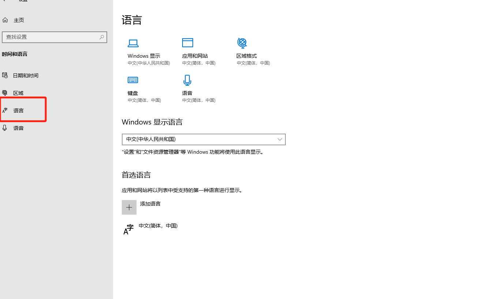The height and width of the screenshot is (299, 495).
Task: Click the microphone icon above 语音 tile
Action: (x=187, y=80)
